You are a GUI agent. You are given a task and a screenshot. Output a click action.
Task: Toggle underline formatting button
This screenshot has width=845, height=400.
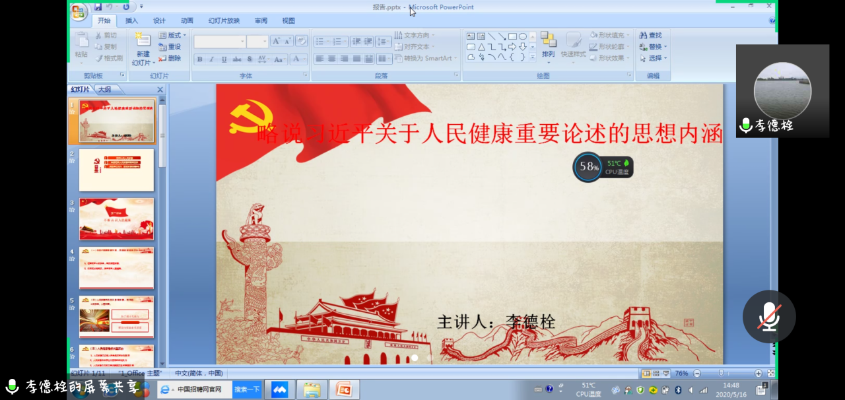coord(224,59)
